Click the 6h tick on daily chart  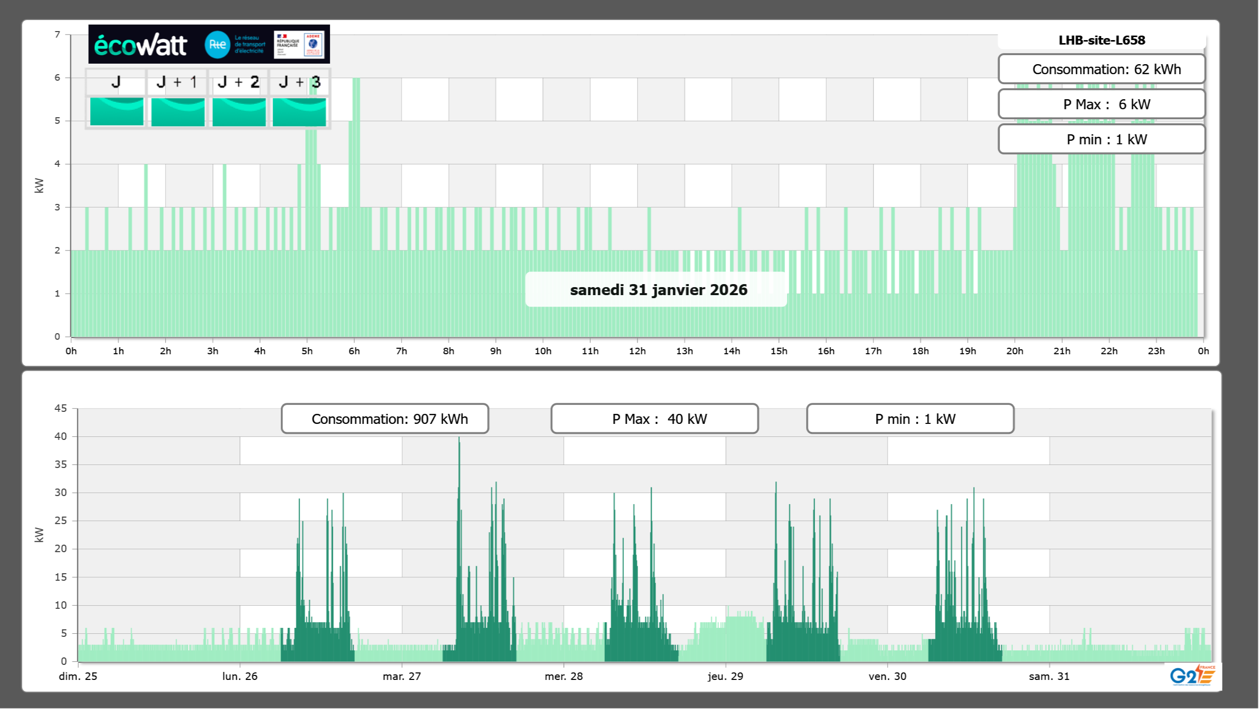[x=354, y=351]
